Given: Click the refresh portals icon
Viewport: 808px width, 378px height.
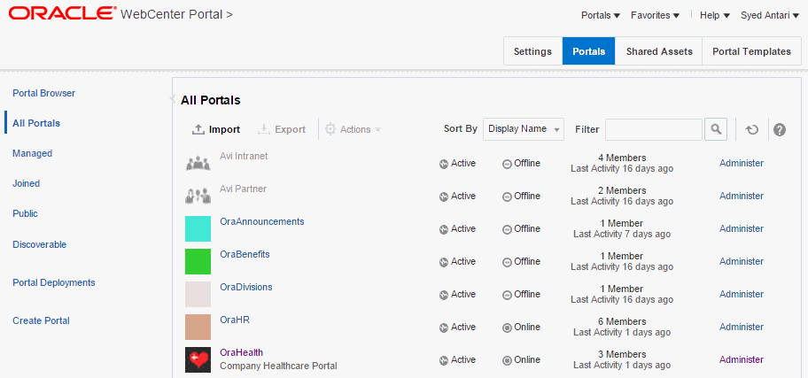Looking at the screenshot, I should tap(752, 129).
